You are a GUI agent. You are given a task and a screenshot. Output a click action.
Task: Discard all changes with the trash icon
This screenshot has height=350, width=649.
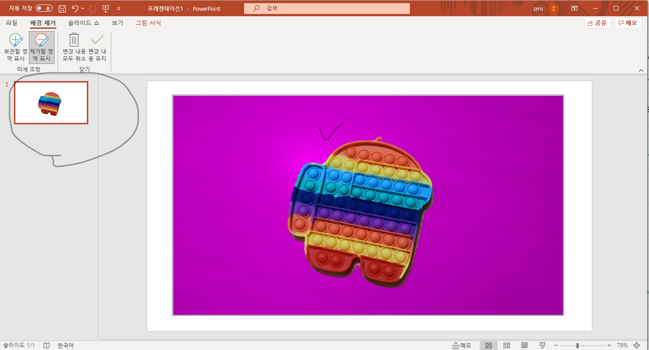click(74, 47)
